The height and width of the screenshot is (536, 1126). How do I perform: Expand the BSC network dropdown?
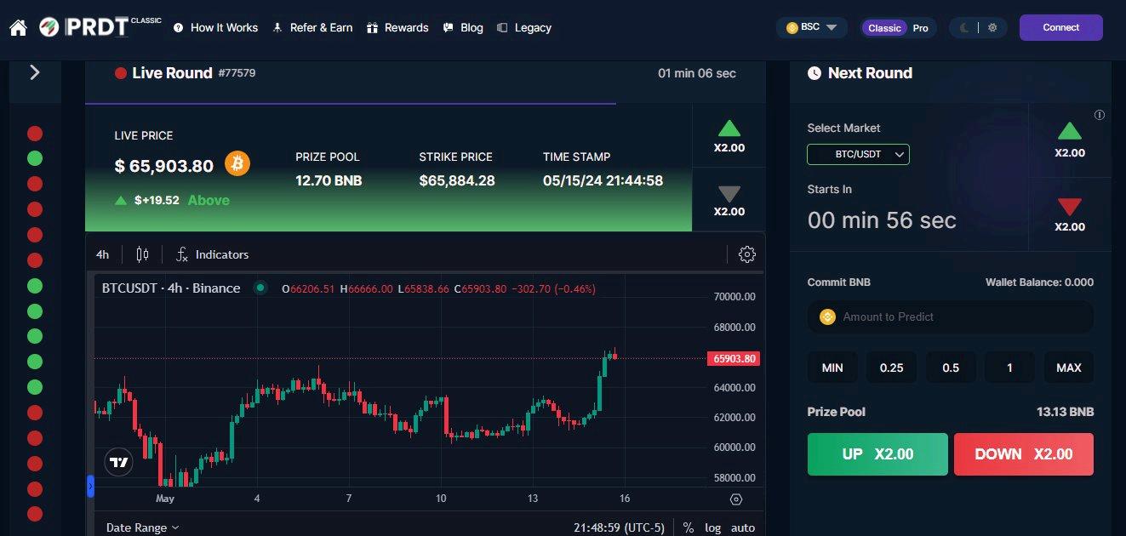tap(811, 27)
